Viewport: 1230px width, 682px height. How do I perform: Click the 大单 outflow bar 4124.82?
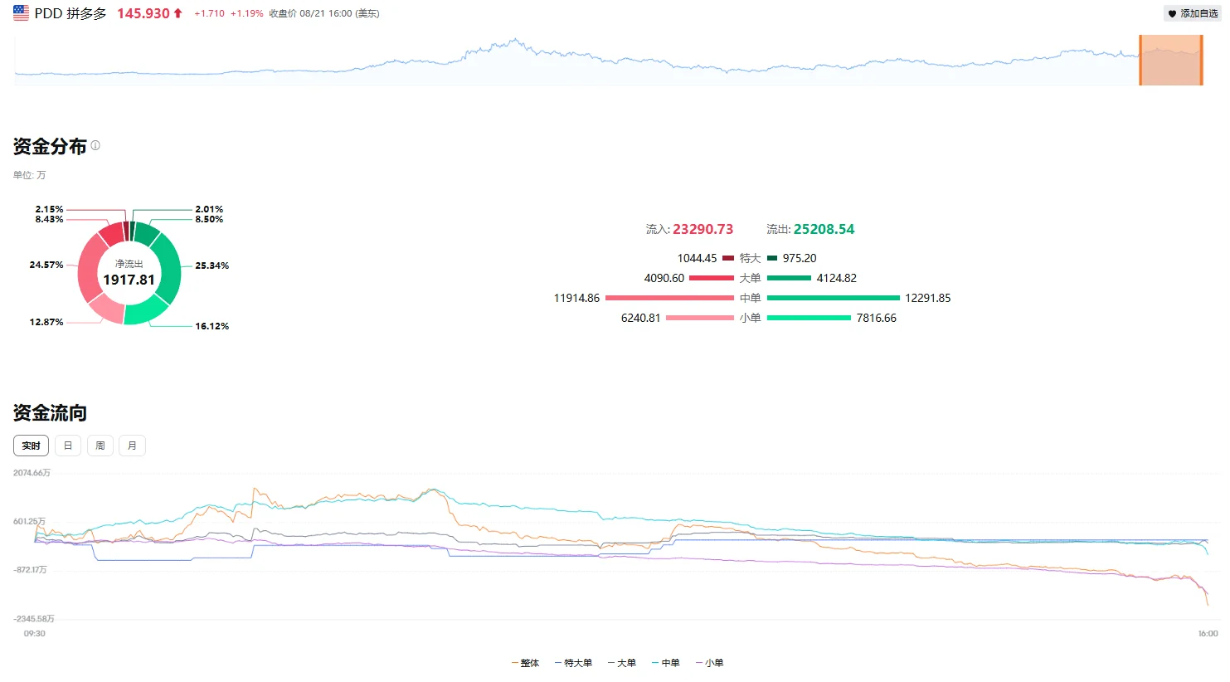coord(789,278)
